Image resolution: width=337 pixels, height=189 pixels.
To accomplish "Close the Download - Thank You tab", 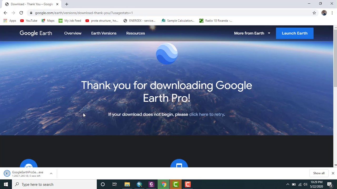I will 57,4.
